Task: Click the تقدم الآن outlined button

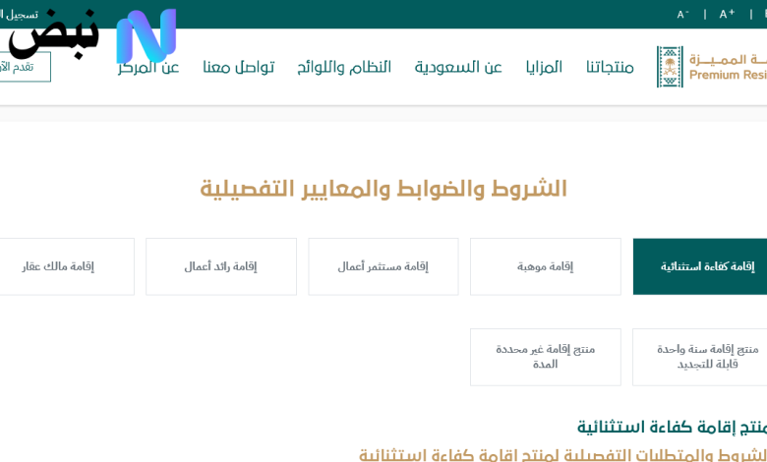Action: point(26,67)
